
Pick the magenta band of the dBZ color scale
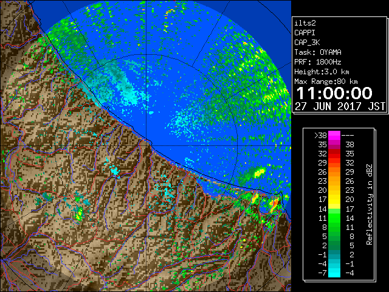pyautogui.click(x=334, y=136)
